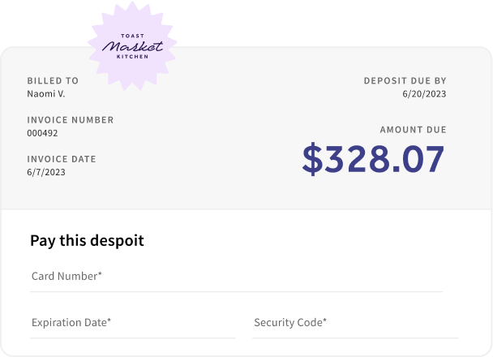The width and height of the screenshot is (493, 357).
Task: Click the AMOUNT DUE label
Action: (x=414, y=130)
